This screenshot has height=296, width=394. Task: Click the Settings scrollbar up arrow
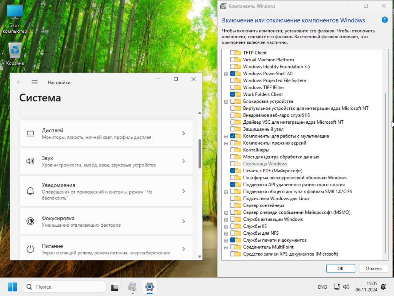(x=199, y=113)
